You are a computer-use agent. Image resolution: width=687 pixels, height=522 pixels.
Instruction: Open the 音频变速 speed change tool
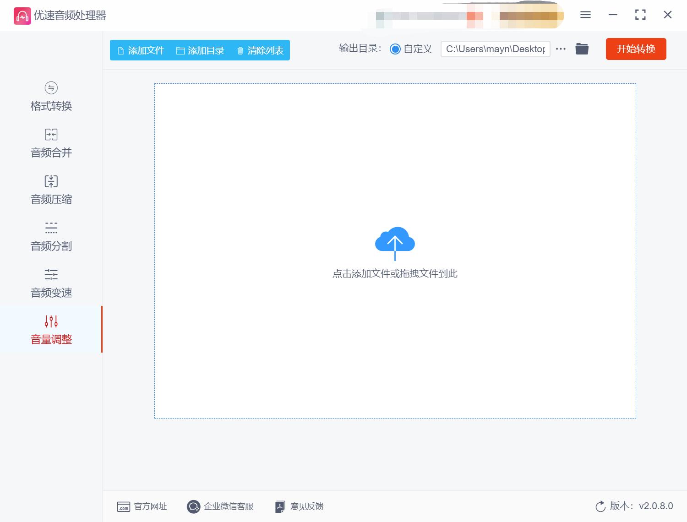pyautogui.click(x=50, y=283)
